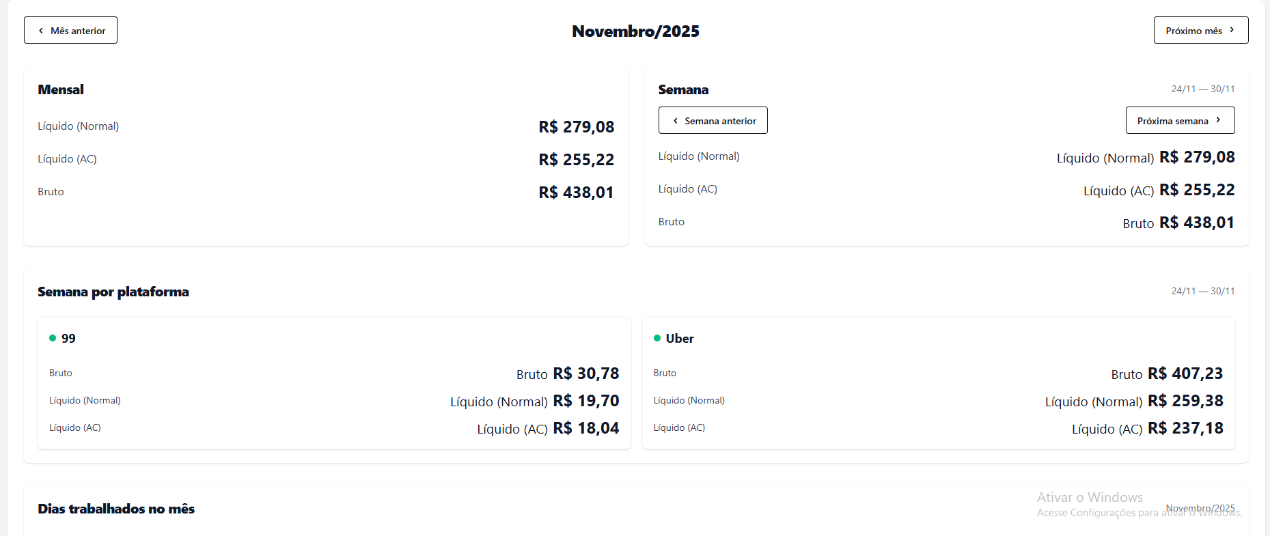Click the left chevron in Mês anterior
1270x536 pixels.
tap(41, 31)
